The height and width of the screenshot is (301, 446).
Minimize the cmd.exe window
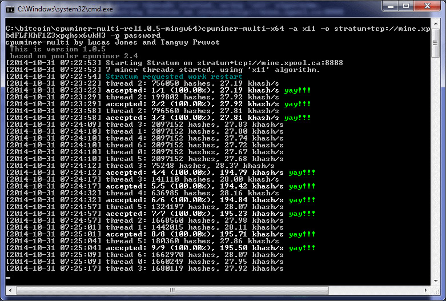389,7
